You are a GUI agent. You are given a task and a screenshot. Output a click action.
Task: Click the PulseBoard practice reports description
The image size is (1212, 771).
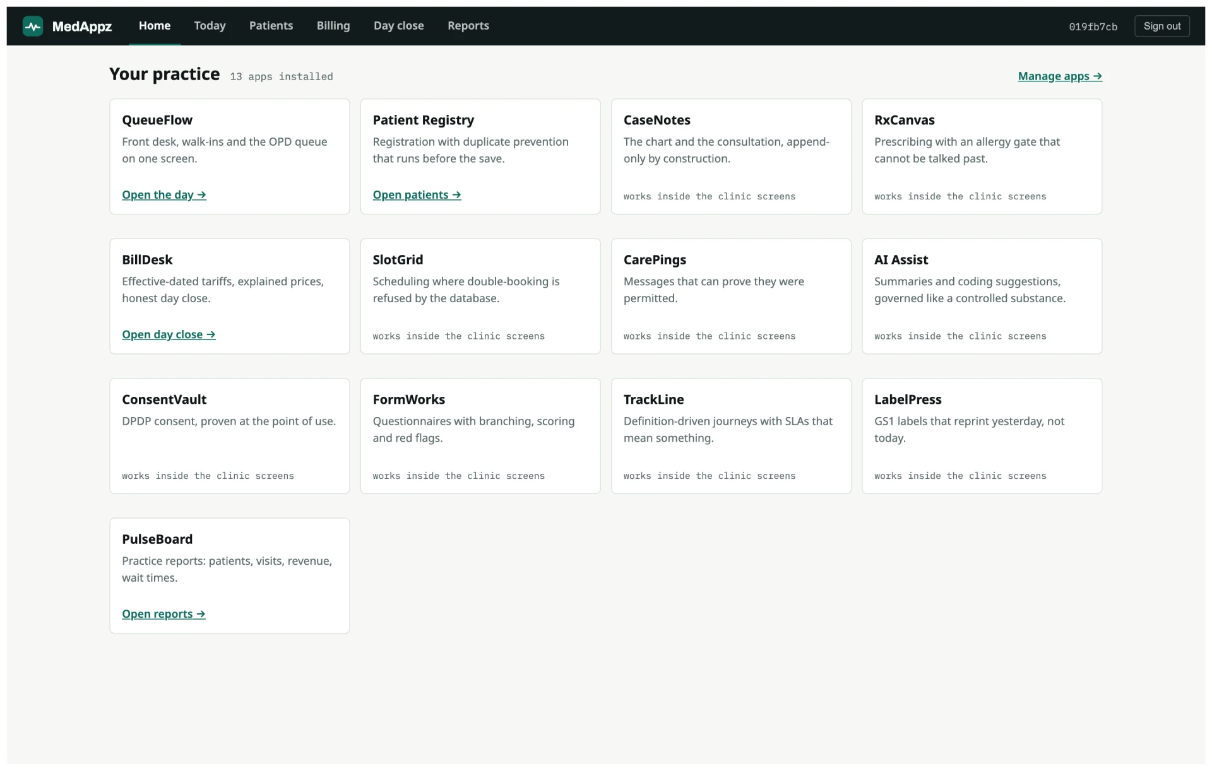coord(227,570)
